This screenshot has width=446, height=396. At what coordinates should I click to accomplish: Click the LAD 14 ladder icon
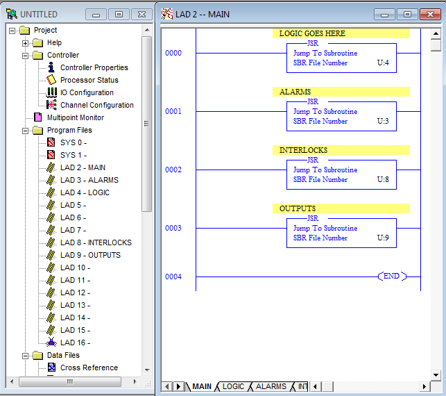point(51,317)
